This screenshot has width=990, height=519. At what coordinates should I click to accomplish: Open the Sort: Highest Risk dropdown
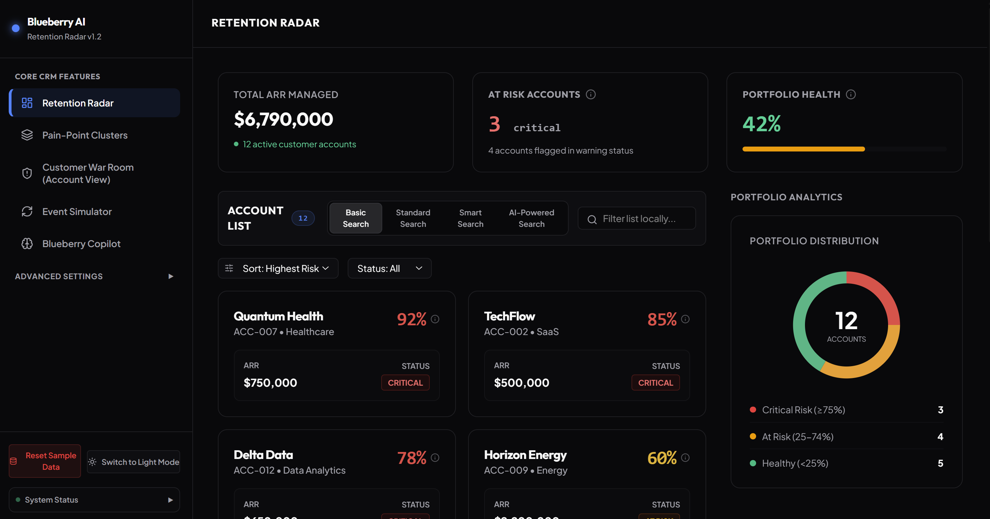(x=278, y=268)
